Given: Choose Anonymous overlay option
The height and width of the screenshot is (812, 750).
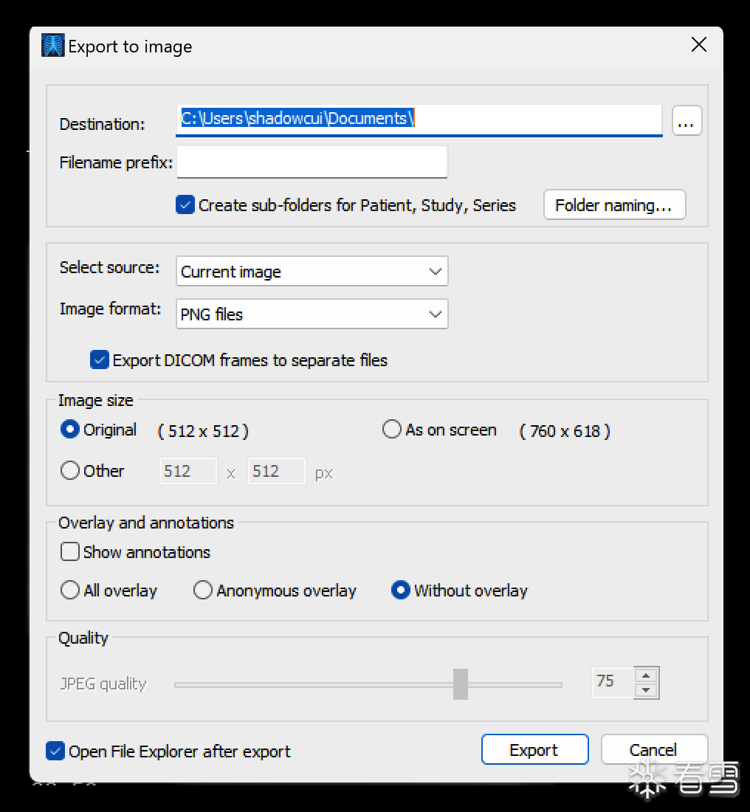Looking at the screenshot, I should [x=203, y=591].
